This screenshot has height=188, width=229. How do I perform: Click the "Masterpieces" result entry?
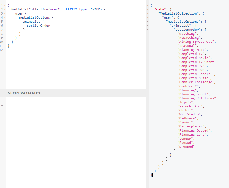(x=191, y=126)
